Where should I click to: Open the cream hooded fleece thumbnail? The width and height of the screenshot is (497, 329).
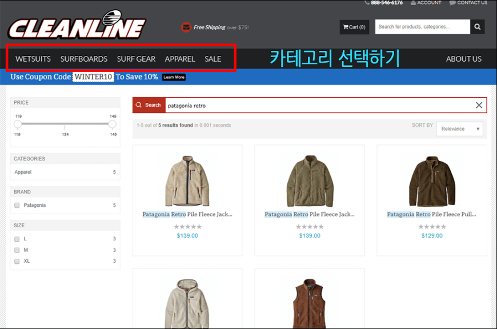187,303
